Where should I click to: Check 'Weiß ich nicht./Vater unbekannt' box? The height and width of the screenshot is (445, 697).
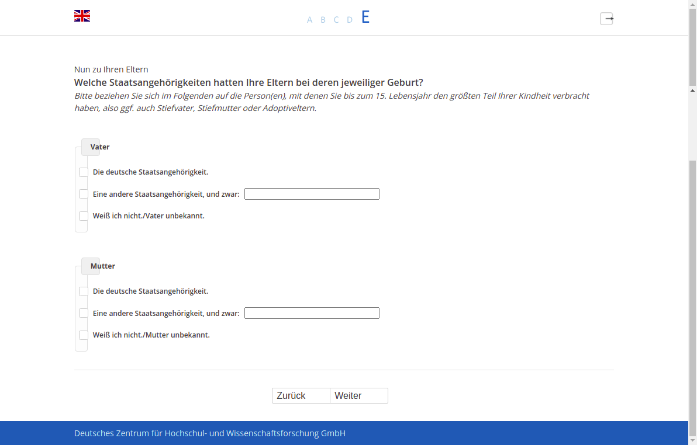pos(84,216)
